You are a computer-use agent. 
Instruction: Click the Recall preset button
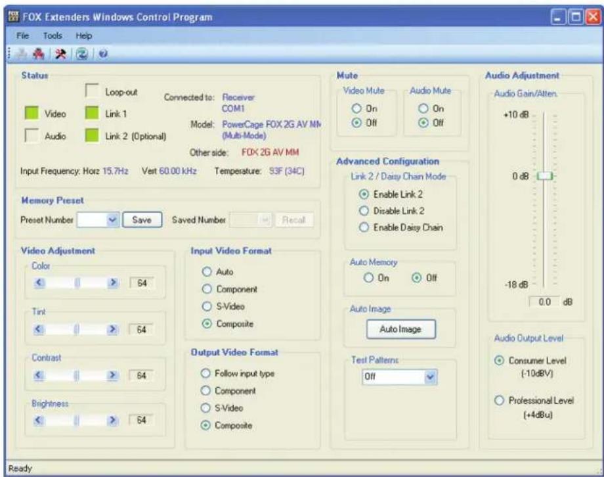pos(294,220)
